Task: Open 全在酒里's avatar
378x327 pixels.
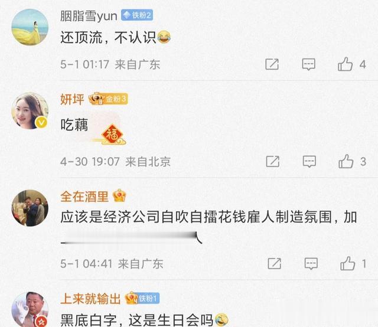Action: [x=30, y=208]
